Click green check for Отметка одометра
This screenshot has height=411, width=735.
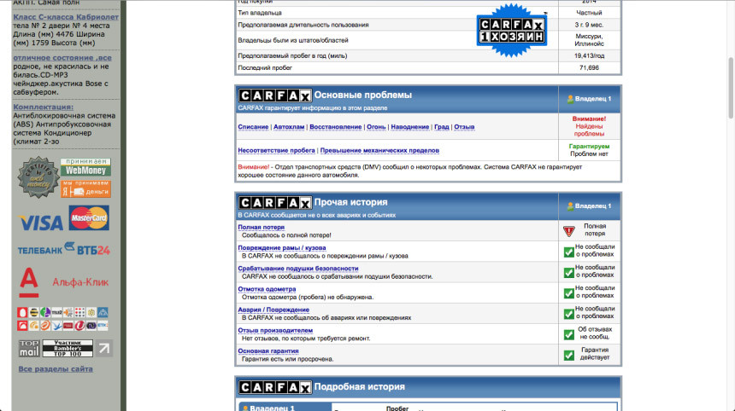(568, 293)
